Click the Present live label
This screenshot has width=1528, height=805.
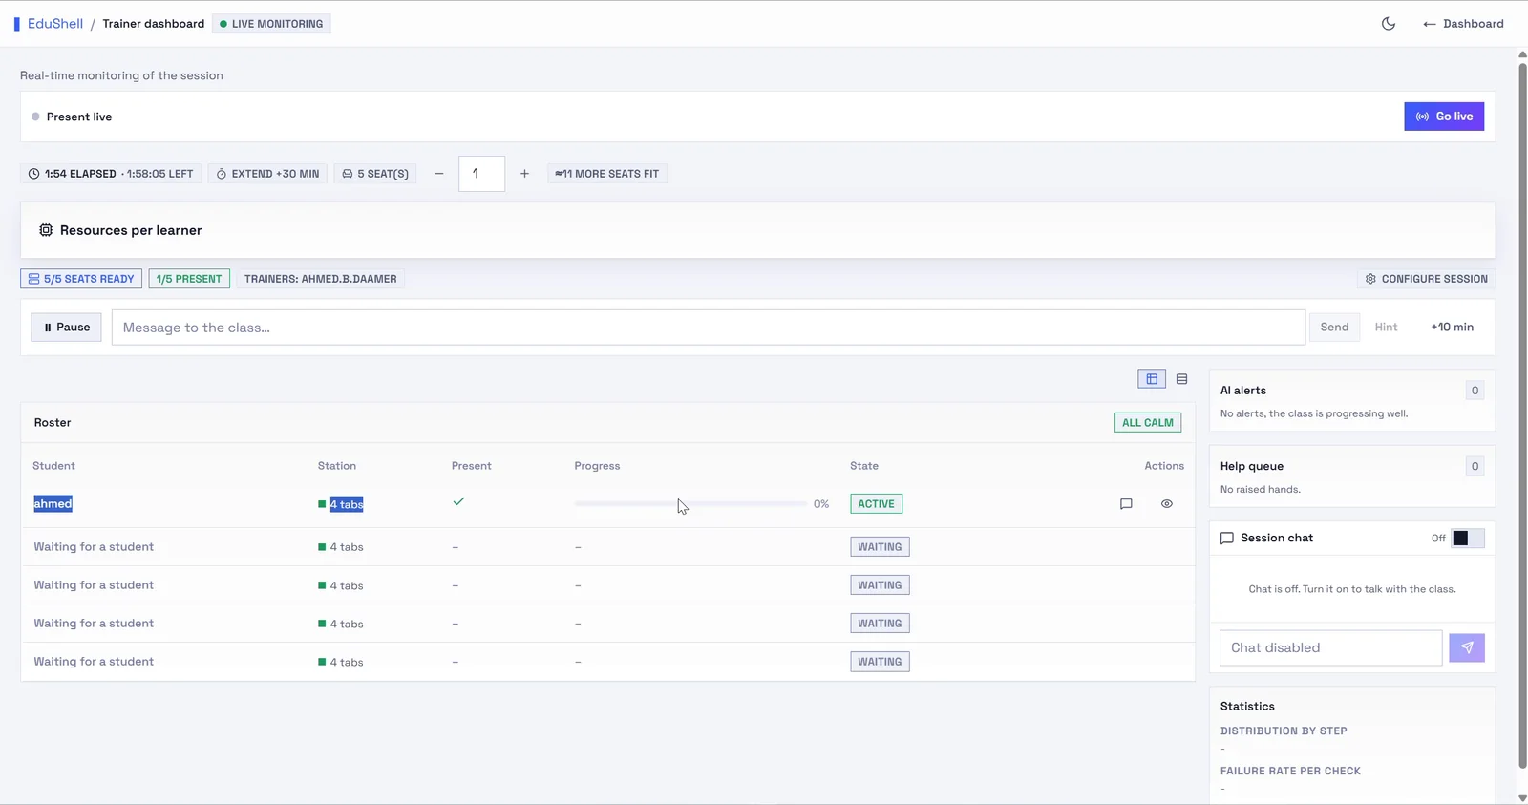pos(79,117)
